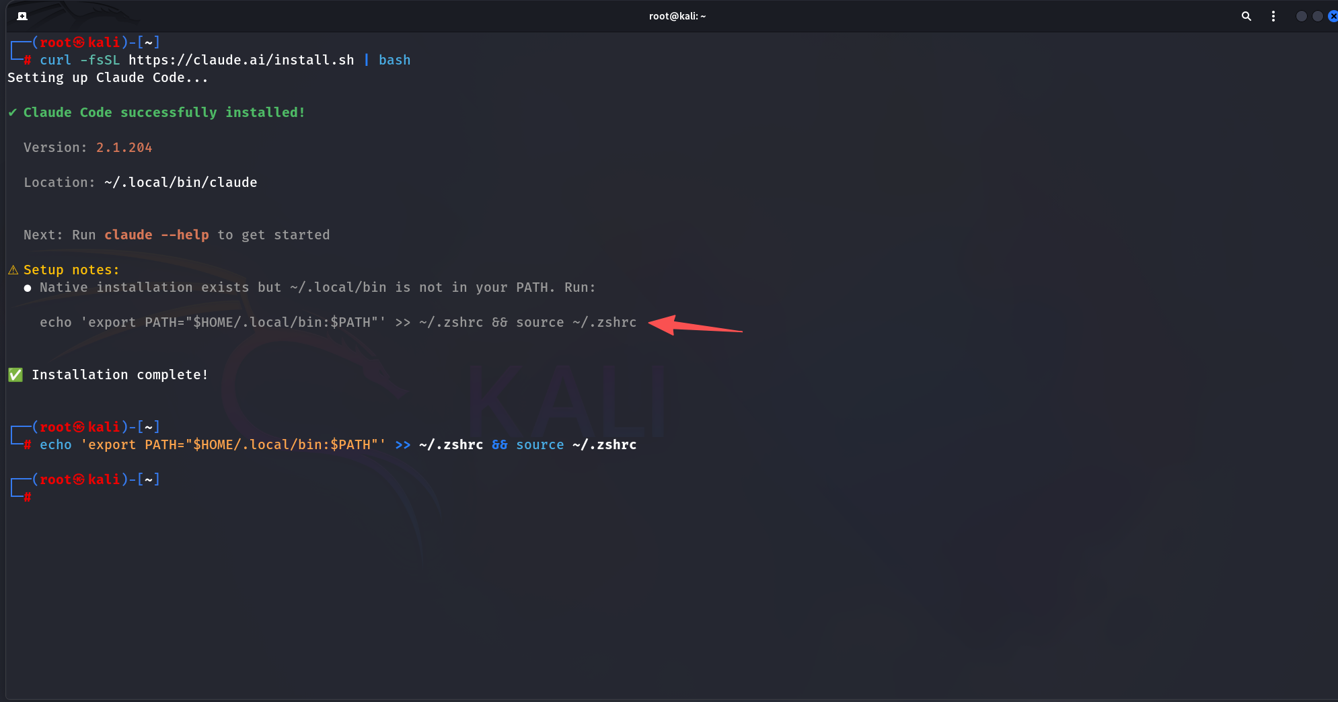Screen dimensions: 1338x702
Task: Open the terminal search magnifier icon
Action: click(x=1246, y=16)
